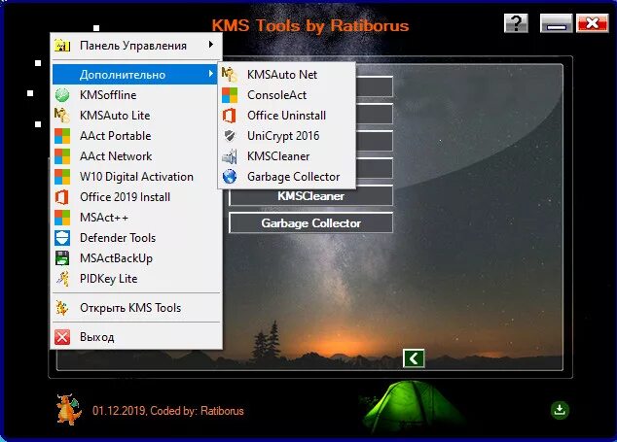Click the KMSAuto Lite icon
This screenshot has width=617, height=442.
pyautogui.click(x=62, y=116)
